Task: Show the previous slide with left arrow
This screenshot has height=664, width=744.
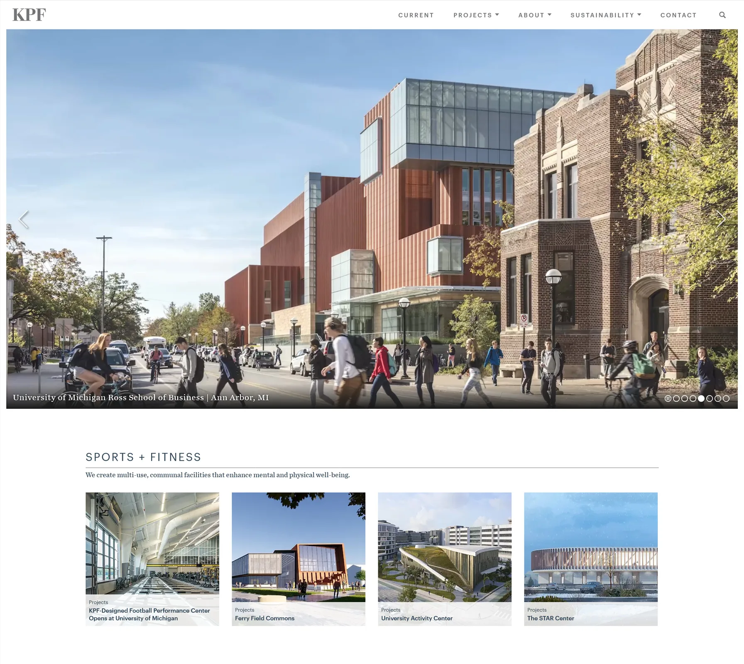Action: point(24,219)
